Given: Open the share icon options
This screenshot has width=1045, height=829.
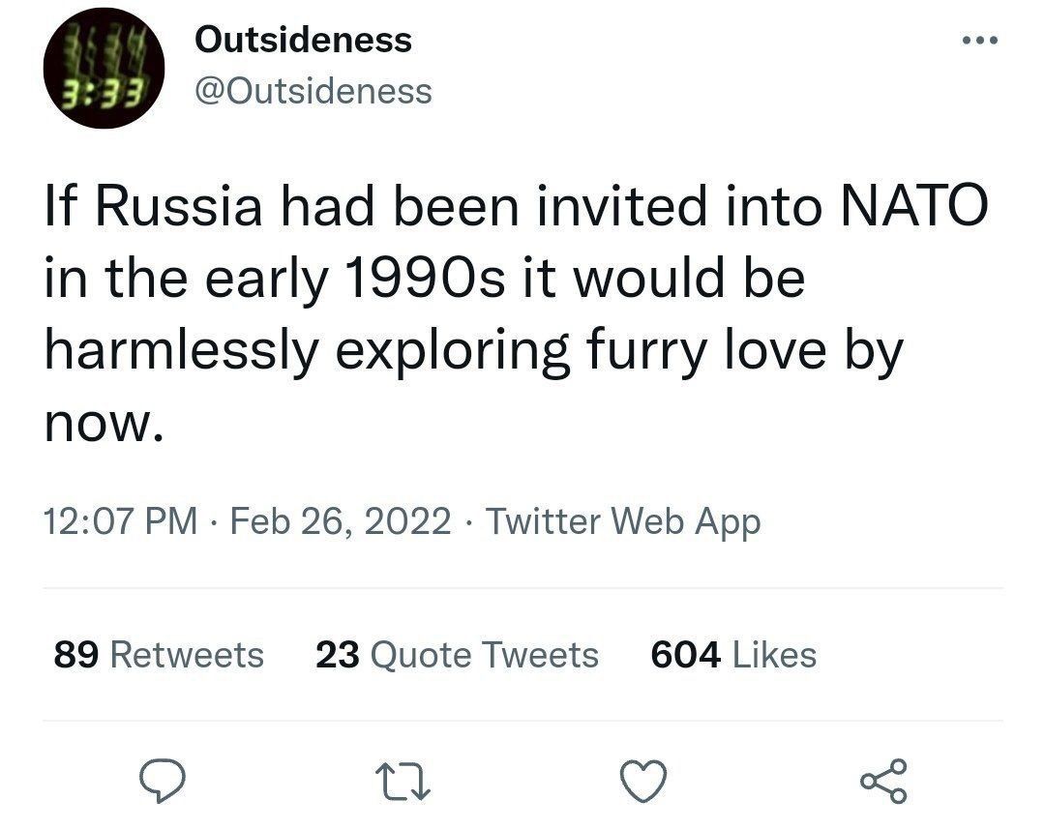Looking at the screenshot, I should (885, 780).
